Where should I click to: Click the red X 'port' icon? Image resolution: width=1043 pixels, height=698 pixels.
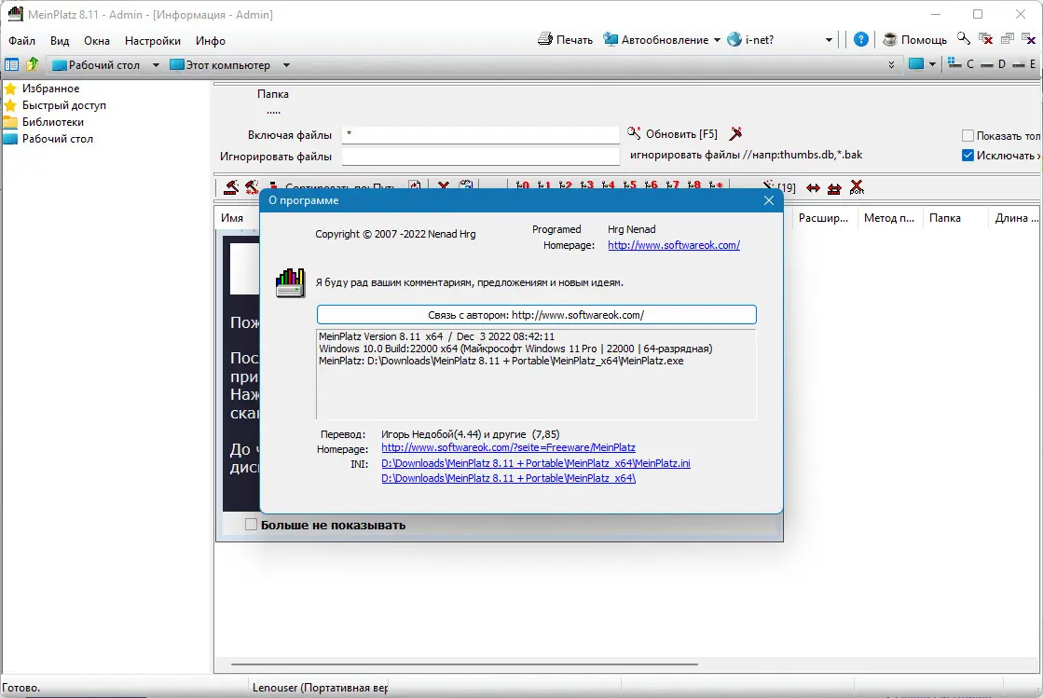coord(857,187)
